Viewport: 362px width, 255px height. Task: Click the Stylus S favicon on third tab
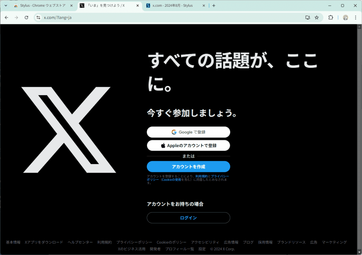point(148,6)
